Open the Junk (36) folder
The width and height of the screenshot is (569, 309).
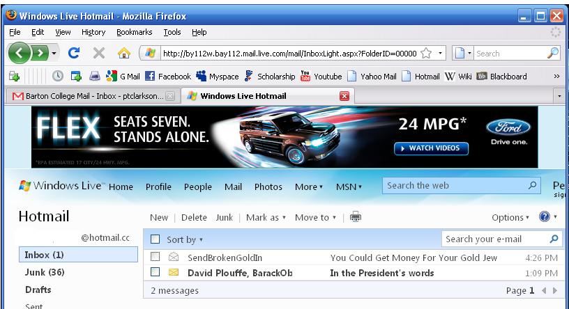click(40, 272)
